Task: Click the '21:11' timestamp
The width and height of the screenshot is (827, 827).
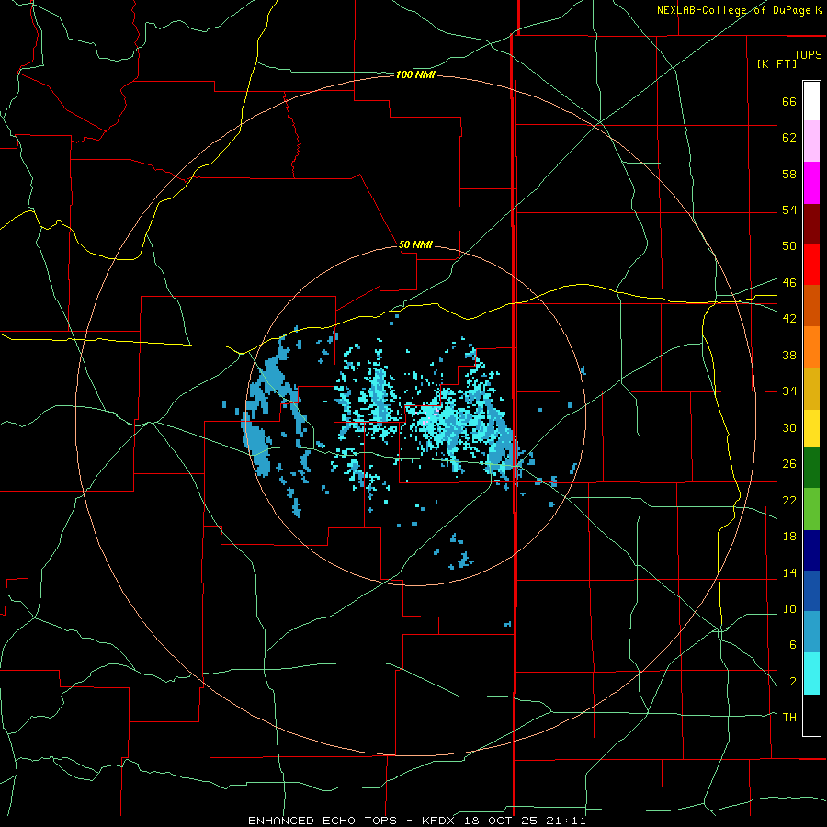Action: click(x=565, y=821)
